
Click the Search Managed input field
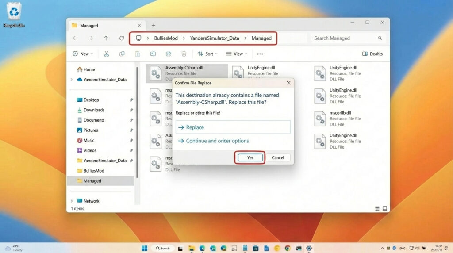coord(344,38)
